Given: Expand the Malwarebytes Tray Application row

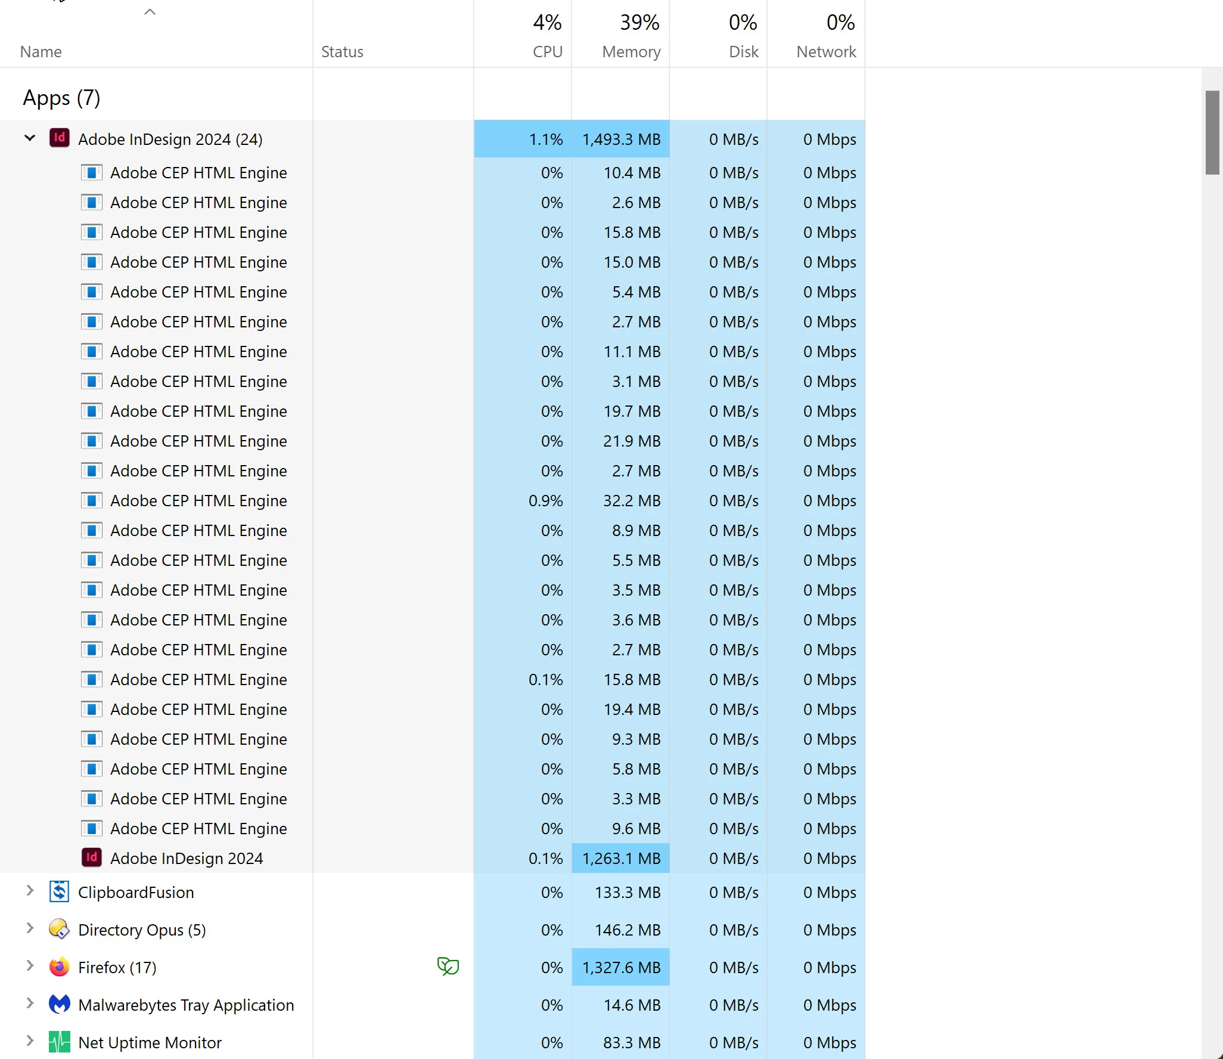Looking at the screenshot, I should point(30,1004).
